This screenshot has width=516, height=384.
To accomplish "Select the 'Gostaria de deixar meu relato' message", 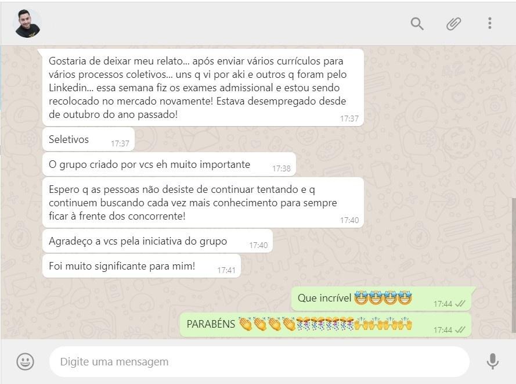I will pyautogui.click(x=203, y=87).
